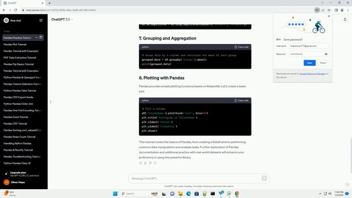Close the Save password popup

pos(329,16)
